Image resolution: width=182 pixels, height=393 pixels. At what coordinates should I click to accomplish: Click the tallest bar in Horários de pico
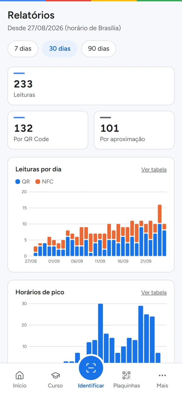point(100,333)
